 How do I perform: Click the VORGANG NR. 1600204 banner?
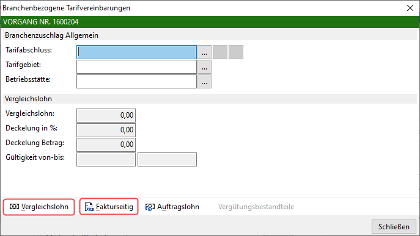tap(210, 22)
